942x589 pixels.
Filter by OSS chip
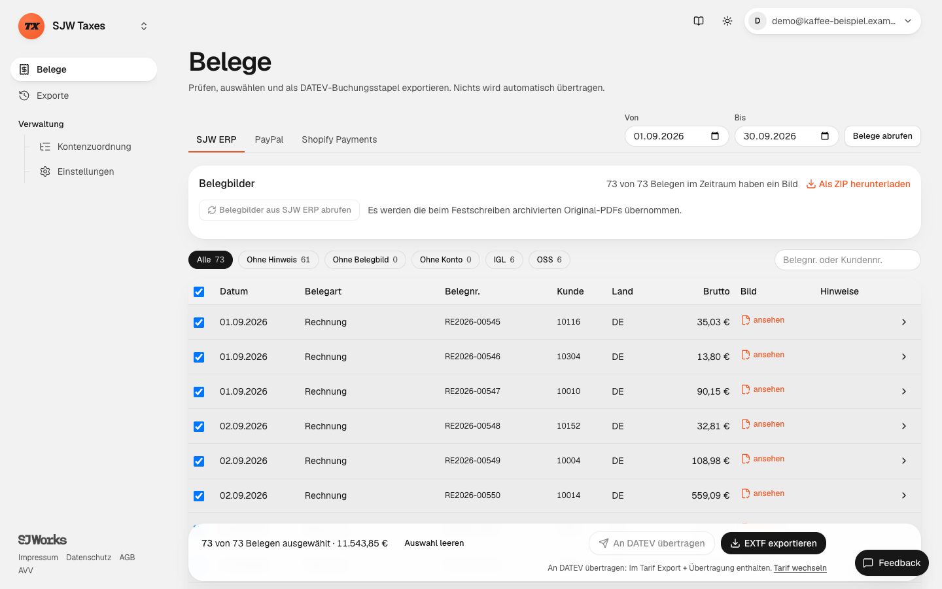click(549, 260)
